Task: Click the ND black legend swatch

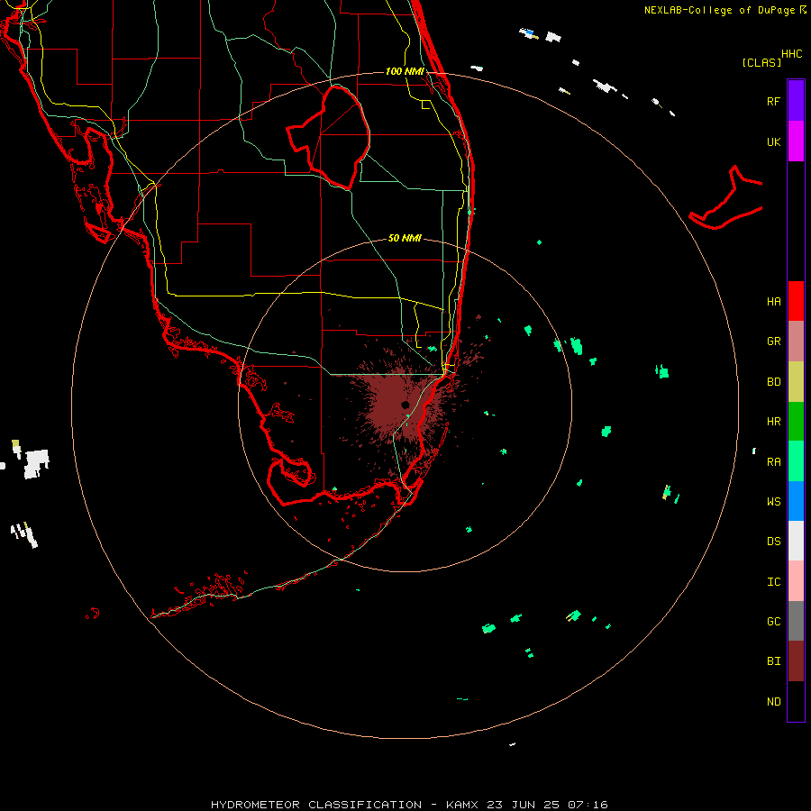Action: click(796, 701)
